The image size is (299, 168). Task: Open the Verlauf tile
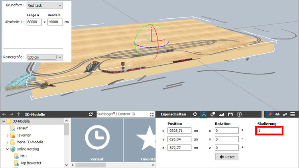tap(97, 140)
